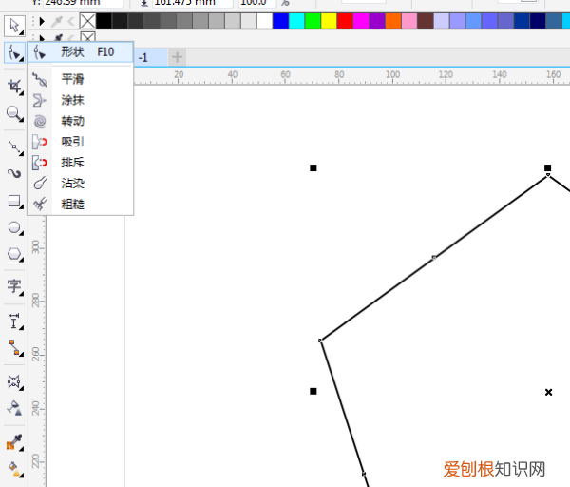Choose 吸引 attract tool from flyout
Image resolution: width=570 pixels, height=487 pixels.
[72, 142]
